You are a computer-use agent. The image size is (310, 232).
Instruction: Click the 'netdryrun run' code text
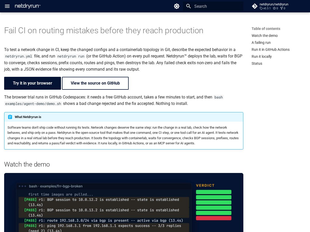[x=71, y=56]
